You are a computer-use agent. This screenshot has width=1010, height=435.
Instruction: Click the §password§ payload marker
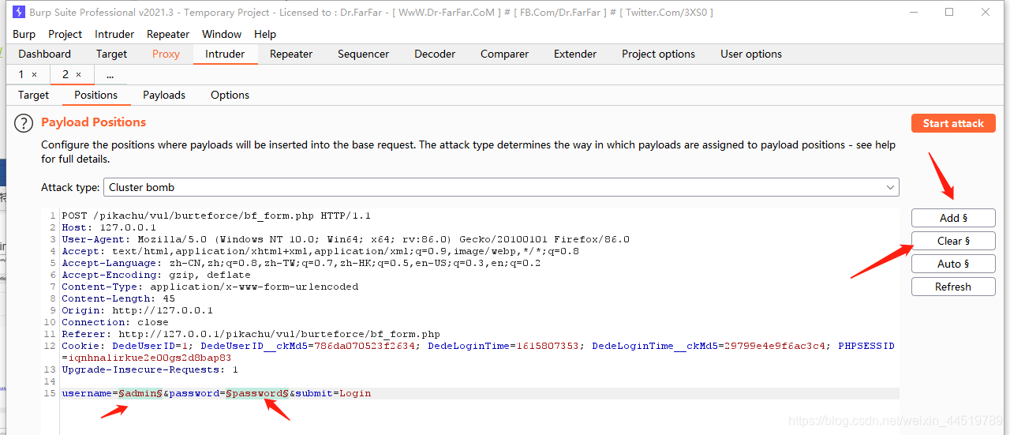click(x=257, y=393)
